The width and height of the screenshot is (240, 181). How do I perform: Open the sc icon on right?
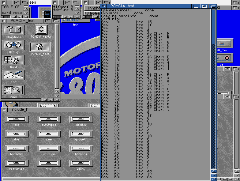click(x=225, y=58)
